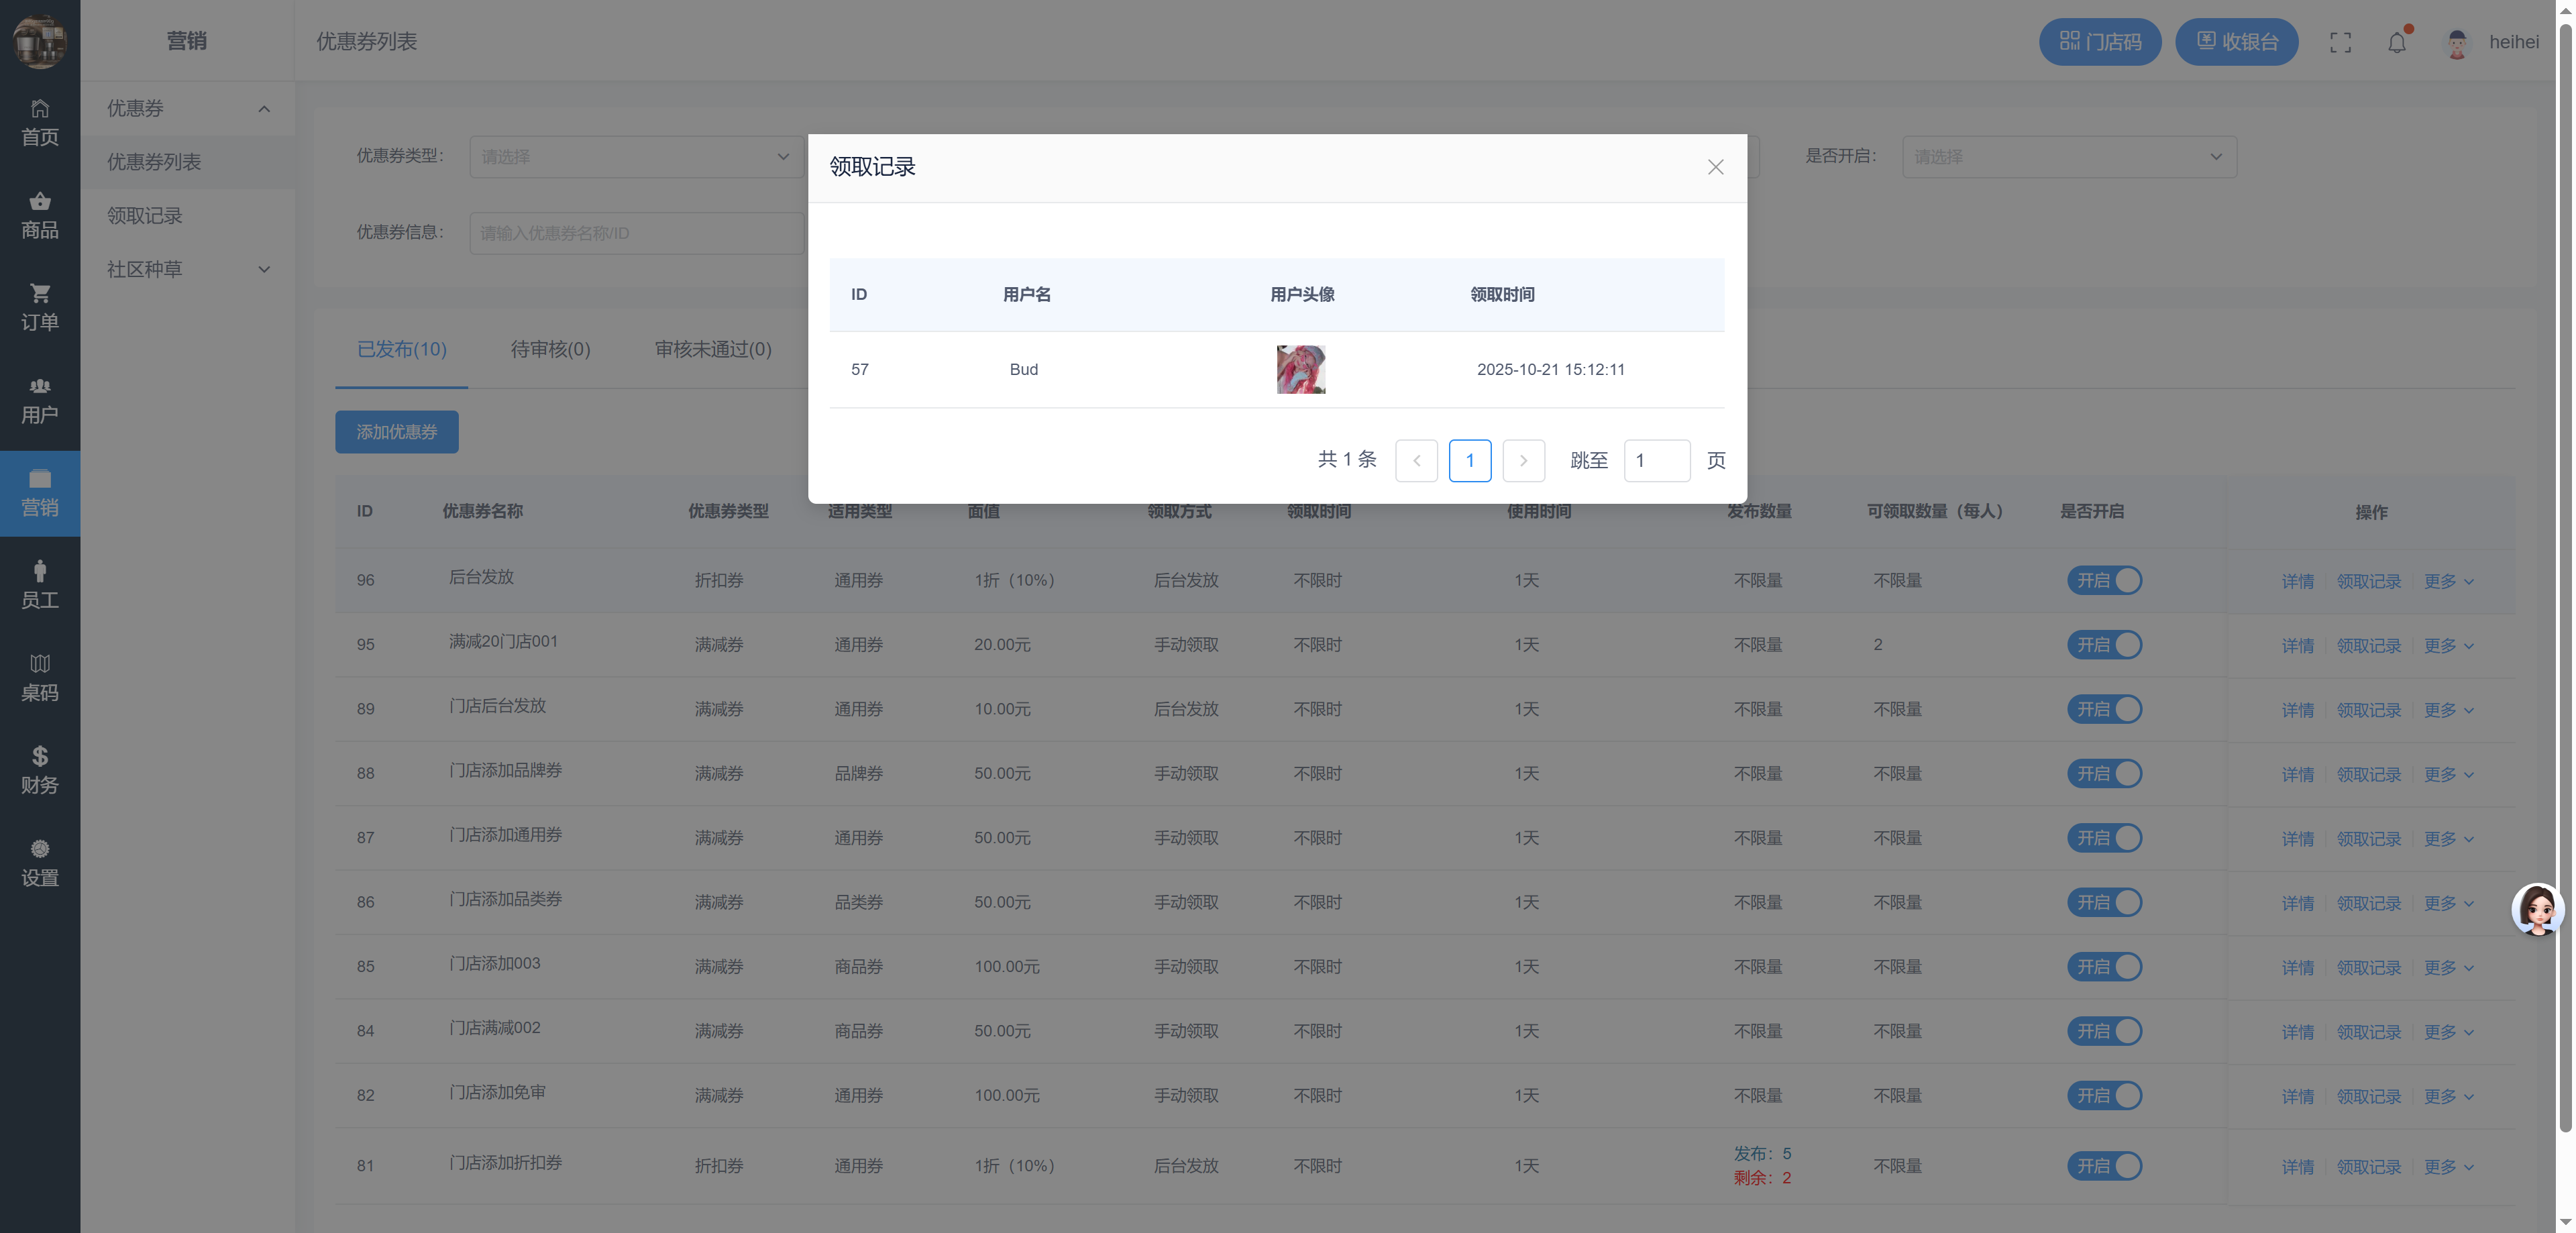Toggle 开启 switch for coupon 96
This screenshot has height=1233, width=2576.
pos(2104,580)
